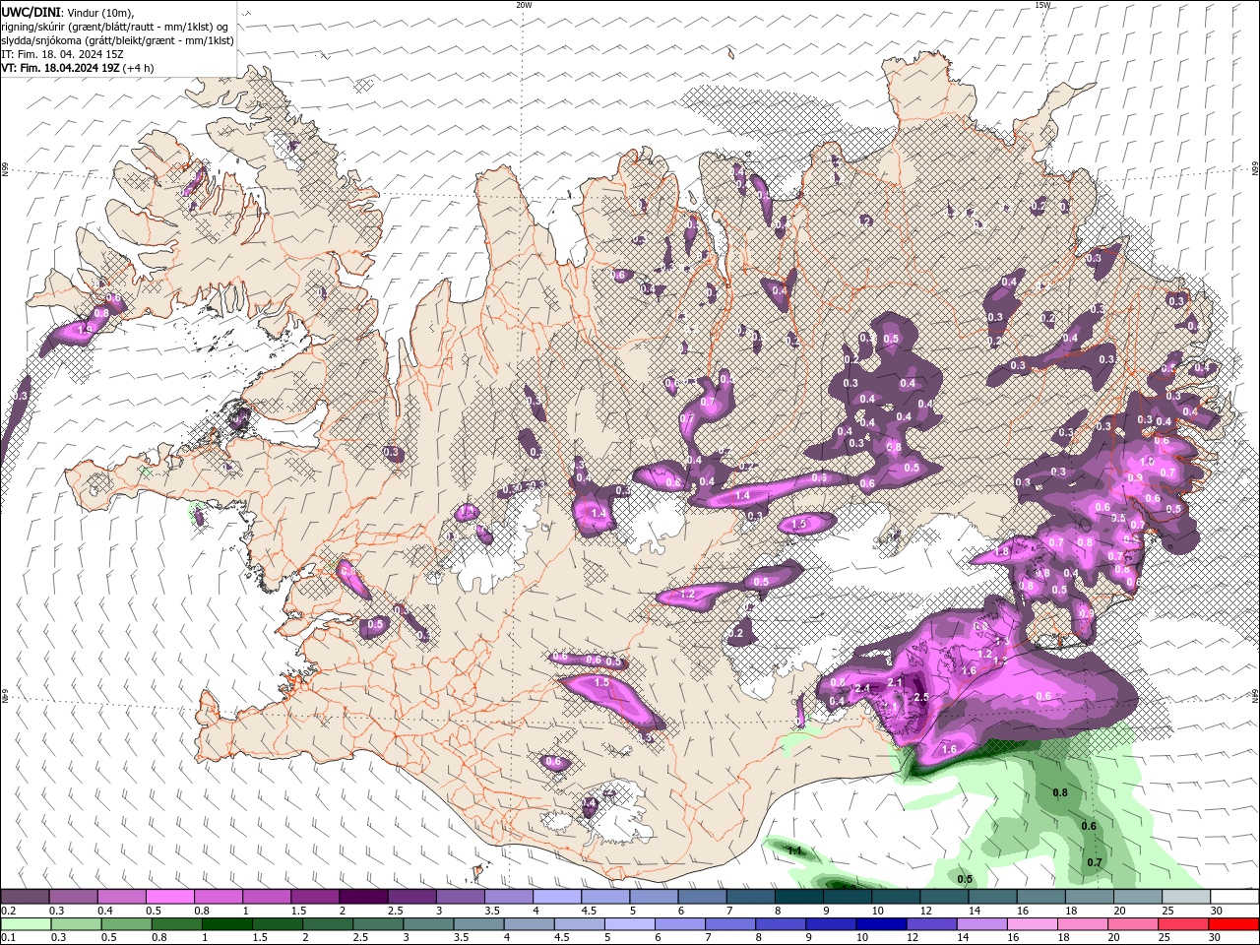Pick the pale lavender 4 mm snow swatch
This screenshot has height=945, width=1260.
pyautogui.click(x=556, y=897)
